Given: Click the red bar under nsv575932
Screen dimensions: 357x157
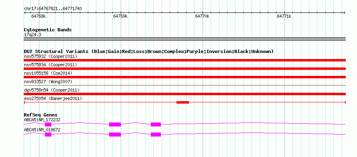Looking at the screenshot, I should (x=185, y=60).
